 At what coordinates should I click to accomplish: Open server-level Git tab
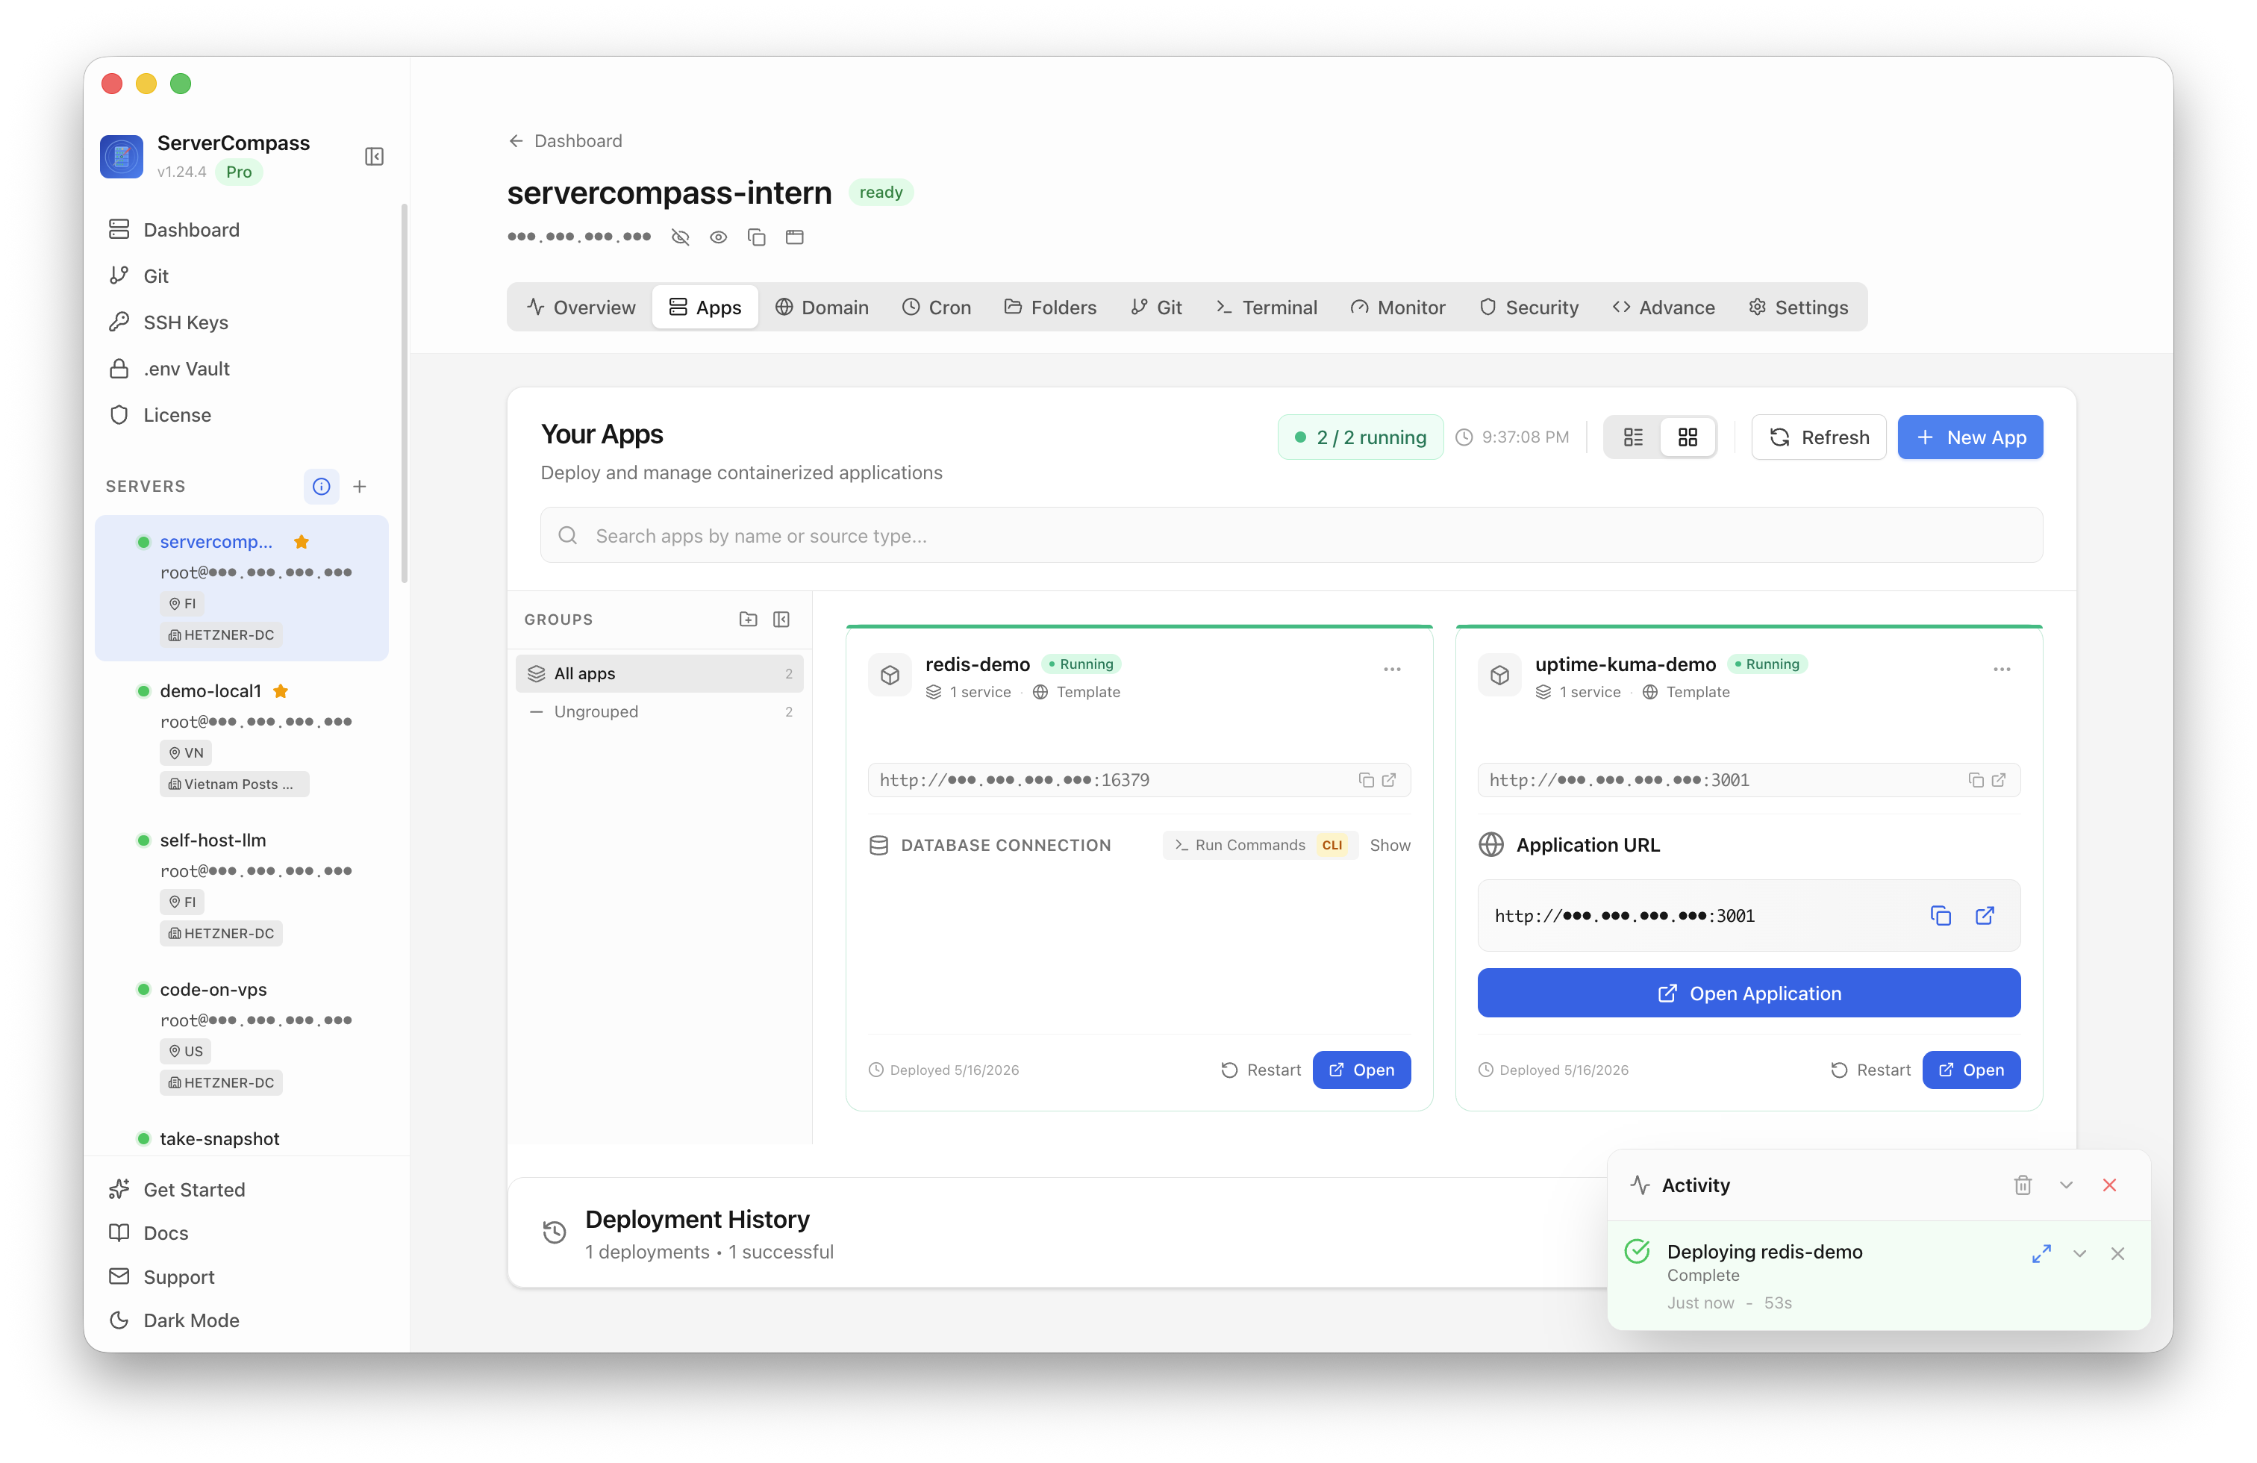coord(1156,308)
